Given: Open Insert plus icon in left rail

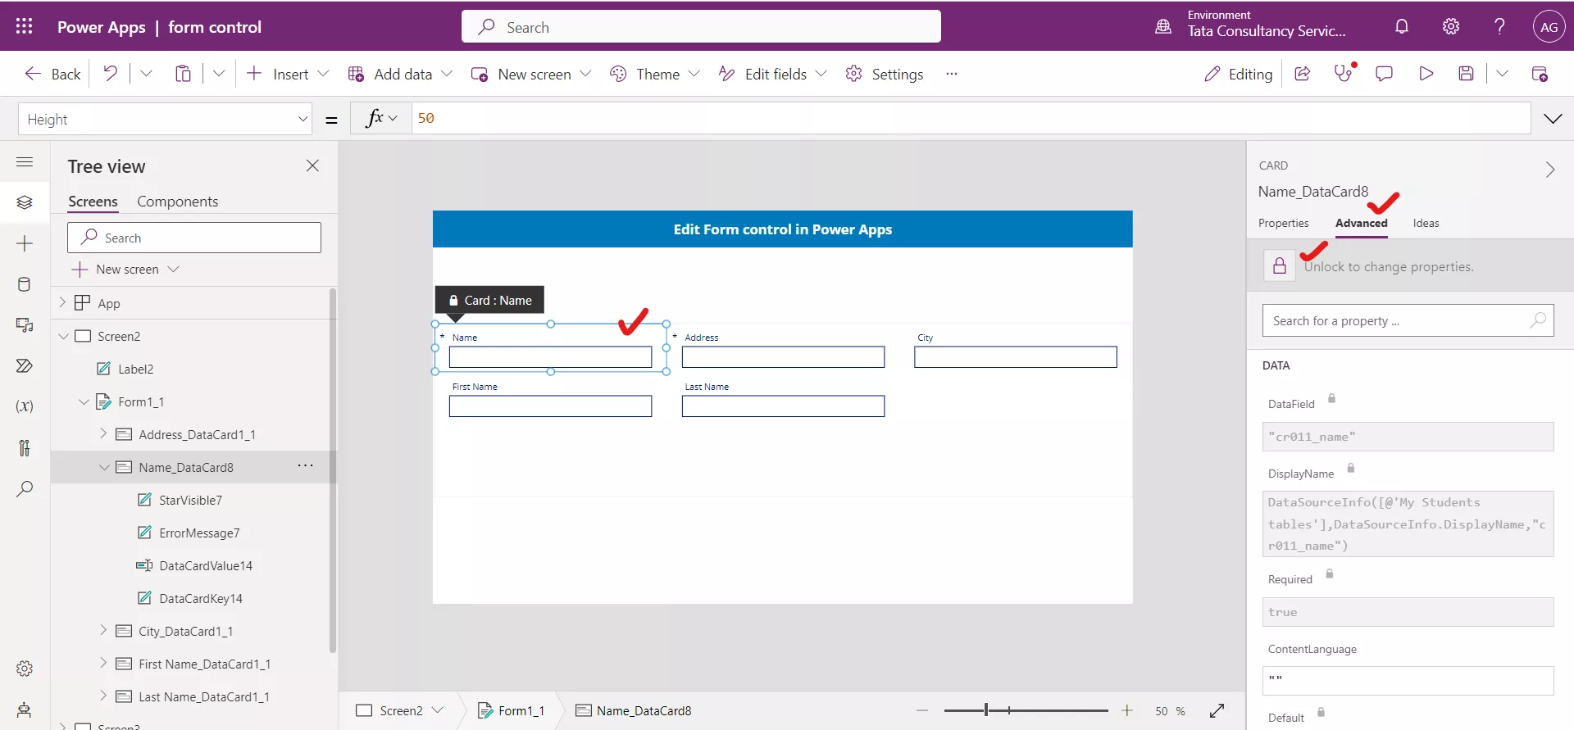Looking at the screenshot, I should [x=25, y=243].
